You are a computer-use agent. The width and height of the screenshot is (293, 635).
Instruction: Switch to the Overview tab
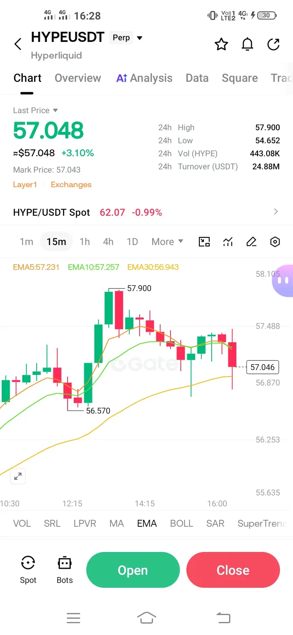(x=78, y=78)
